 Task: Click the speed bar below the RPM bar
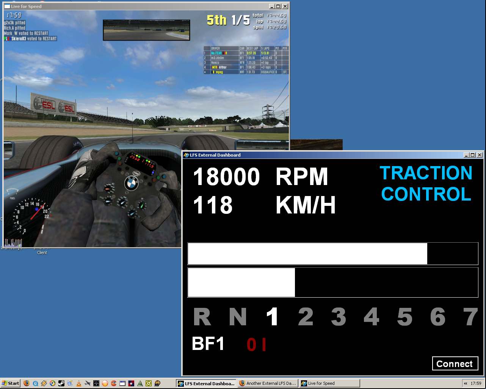pyautogui.click(x=333, y=282)
